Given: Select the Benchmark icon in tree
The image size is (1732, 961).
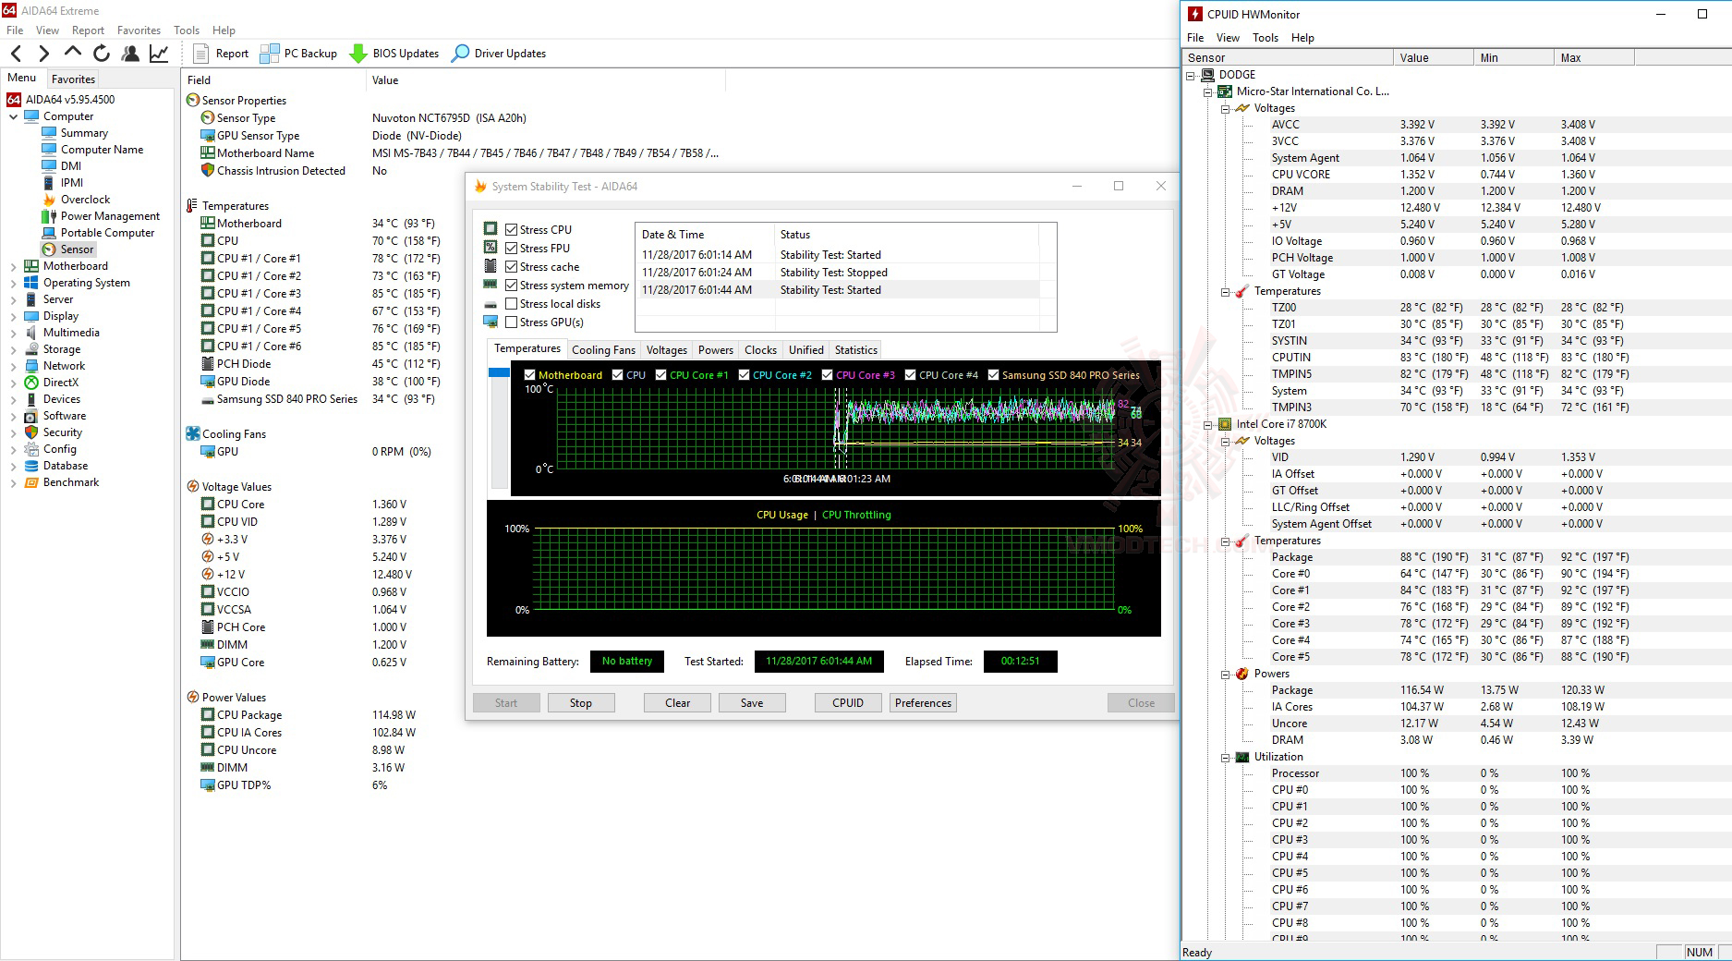Looking at the screenshot, I should pyautogui.click(x=31, y=482).
